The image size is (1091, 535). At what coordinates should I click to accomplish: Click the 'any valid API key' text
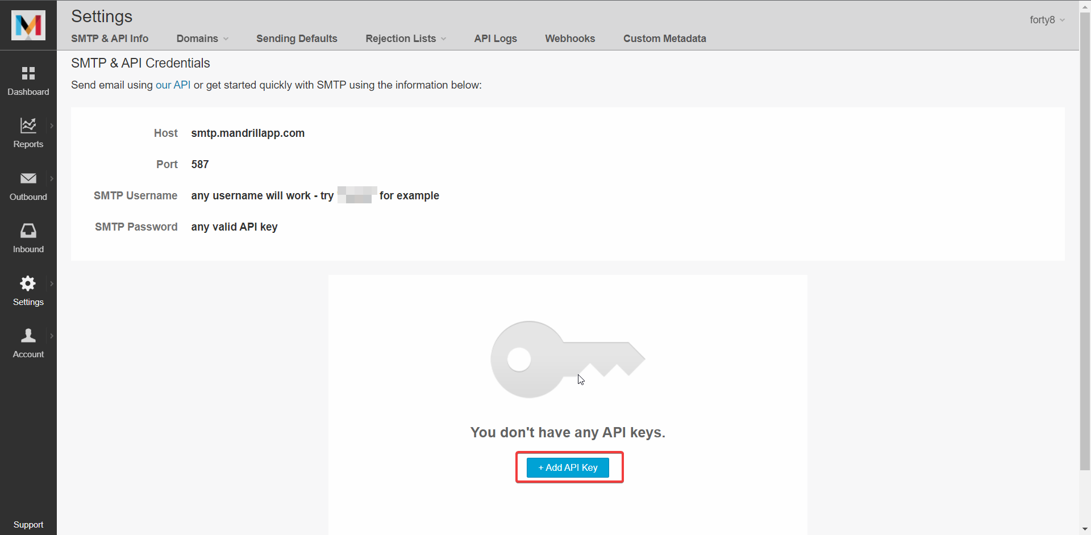[x=234, y=227]
